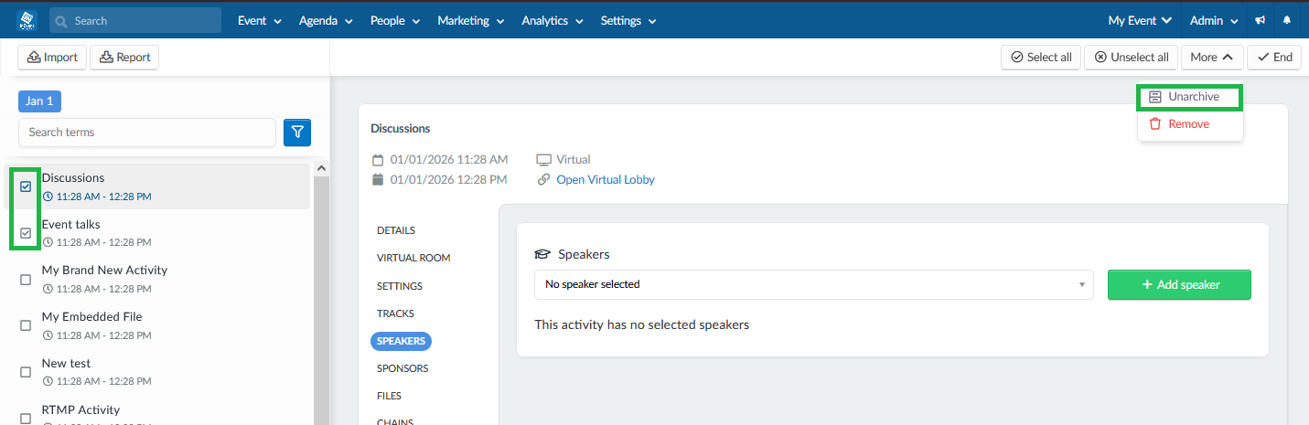Check the My Brand New Activity checkbox
This screenshot has height=425, width=1309.
(26, 280)
